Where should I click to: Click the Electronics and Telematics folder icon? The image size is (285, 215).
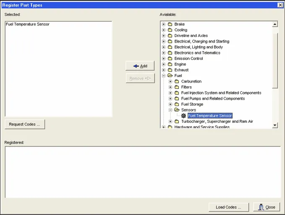point(170,53)
